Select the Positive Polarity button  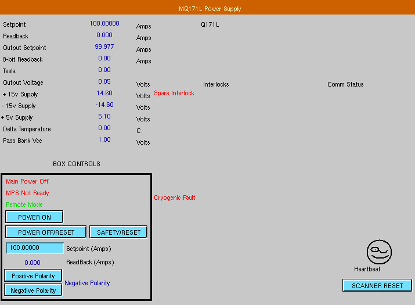click(x=33, y=275)
